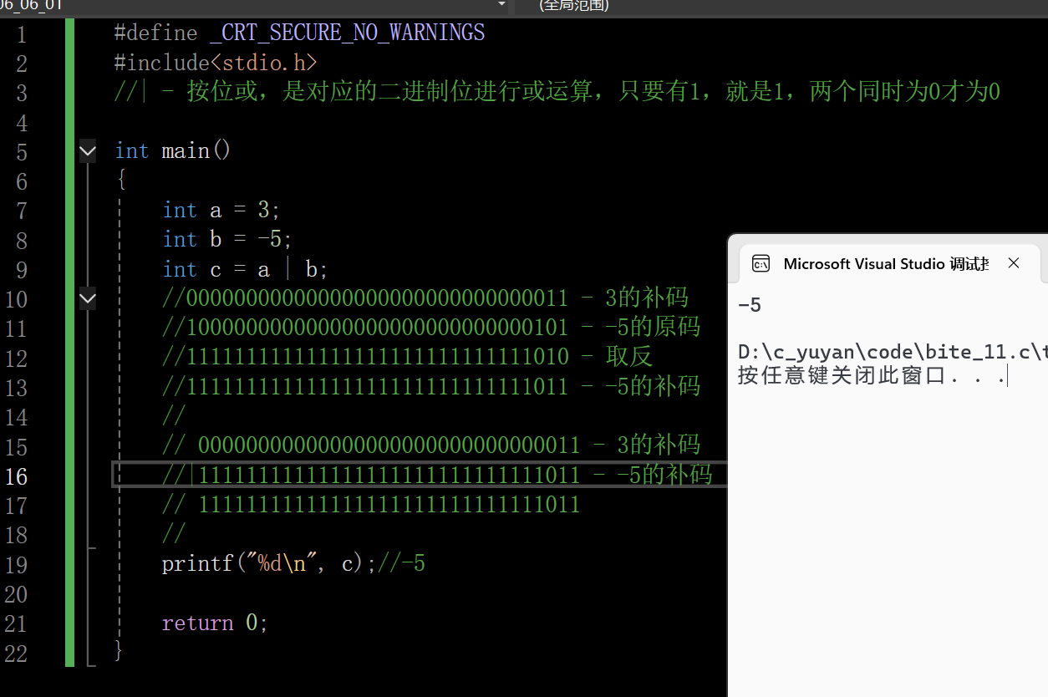Click the #define _CRT_SECURE_NO_WARNINGS line
1048x697 pixels.
299,33
